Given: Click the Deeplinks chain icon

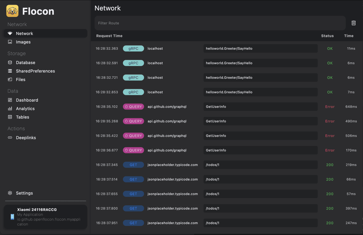Looking at the screenshot, I should pyautogui.click(x=10, y=138).
